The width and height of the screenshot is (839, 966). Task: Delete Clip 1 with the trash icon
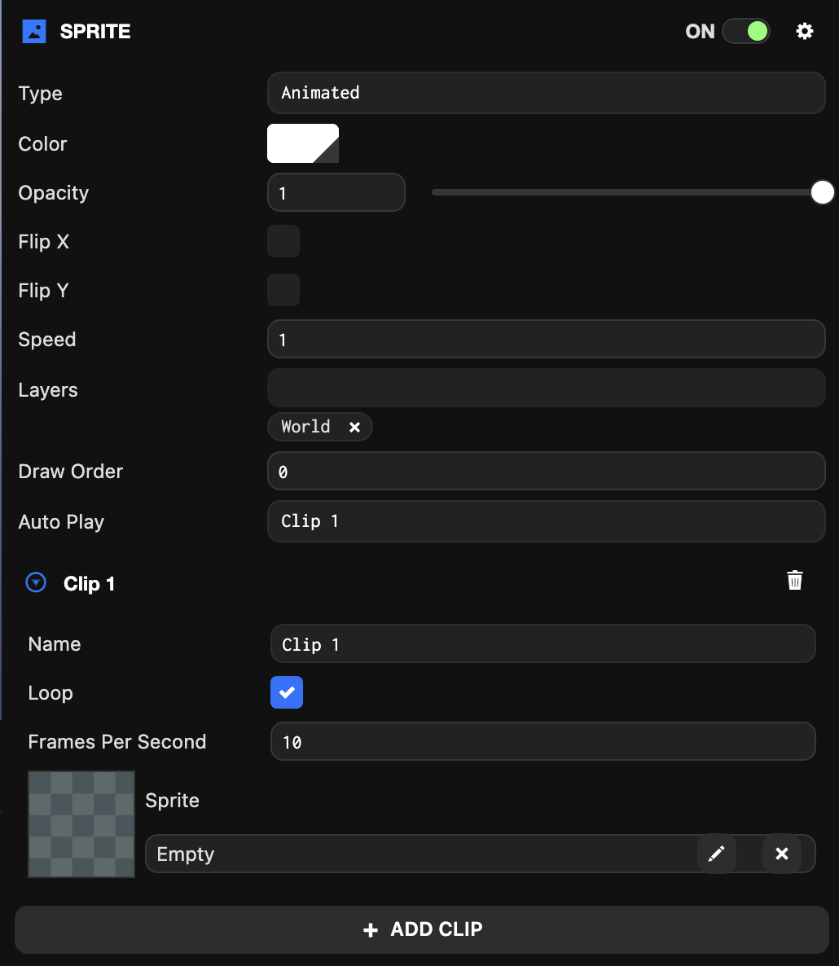pos(794,580)
